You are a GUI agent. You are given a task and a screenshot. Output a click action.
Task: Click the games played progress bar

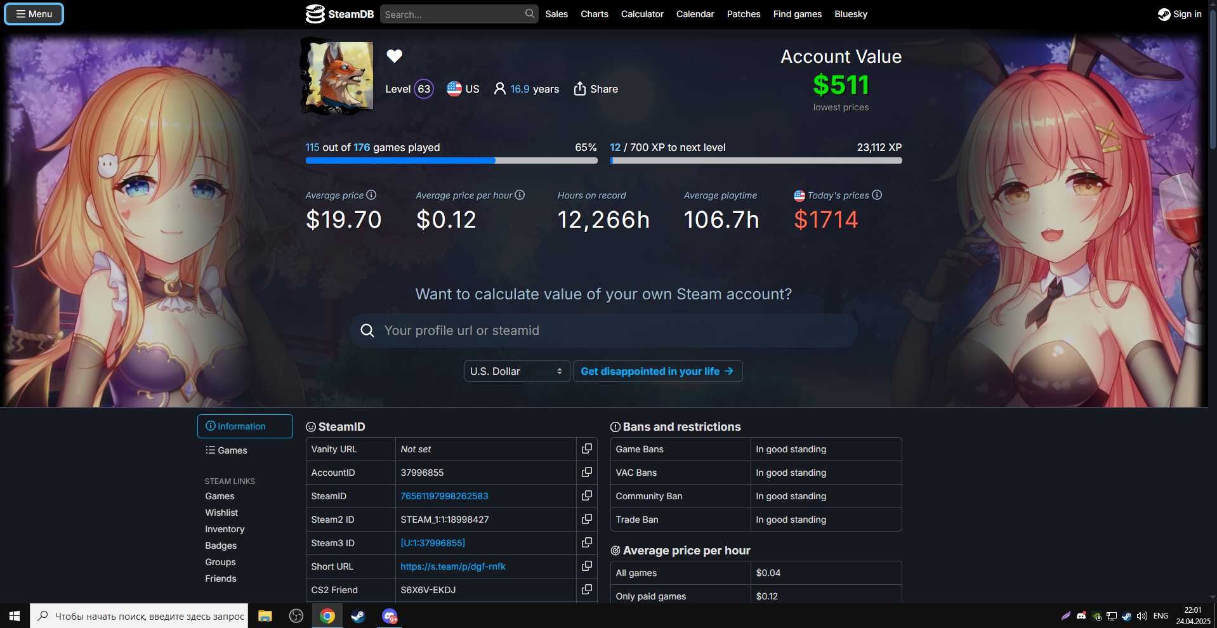point(451,160)
